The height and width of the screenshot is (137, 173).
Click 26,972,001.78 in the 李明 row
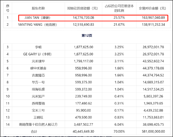tap(153, 47)
